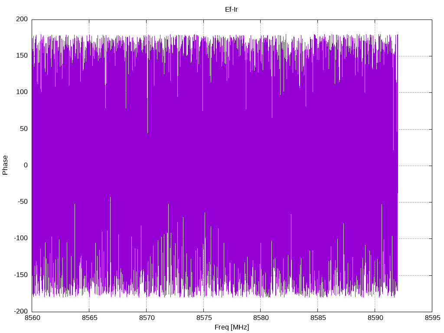Select the 8590 x-axis tick label
Image resolution: width=444 pixels, height=333 pixels.
coord(375,318)
